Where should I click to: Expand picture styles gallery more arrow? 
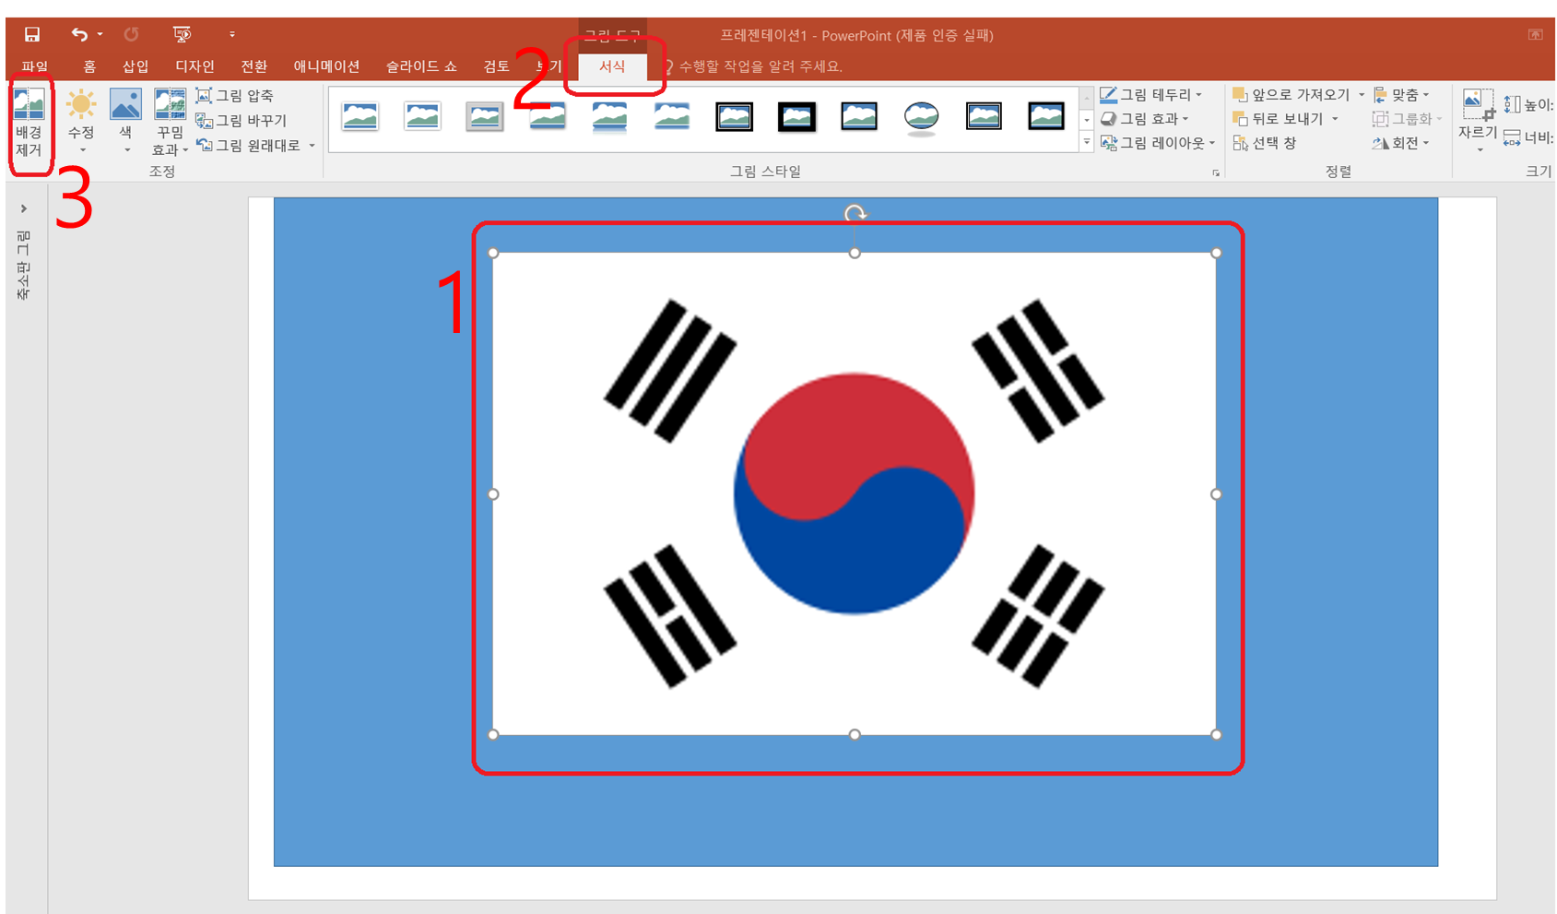1087,143
